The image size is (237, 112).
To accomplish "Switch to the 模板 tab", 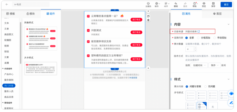I will tap(11, 14).
